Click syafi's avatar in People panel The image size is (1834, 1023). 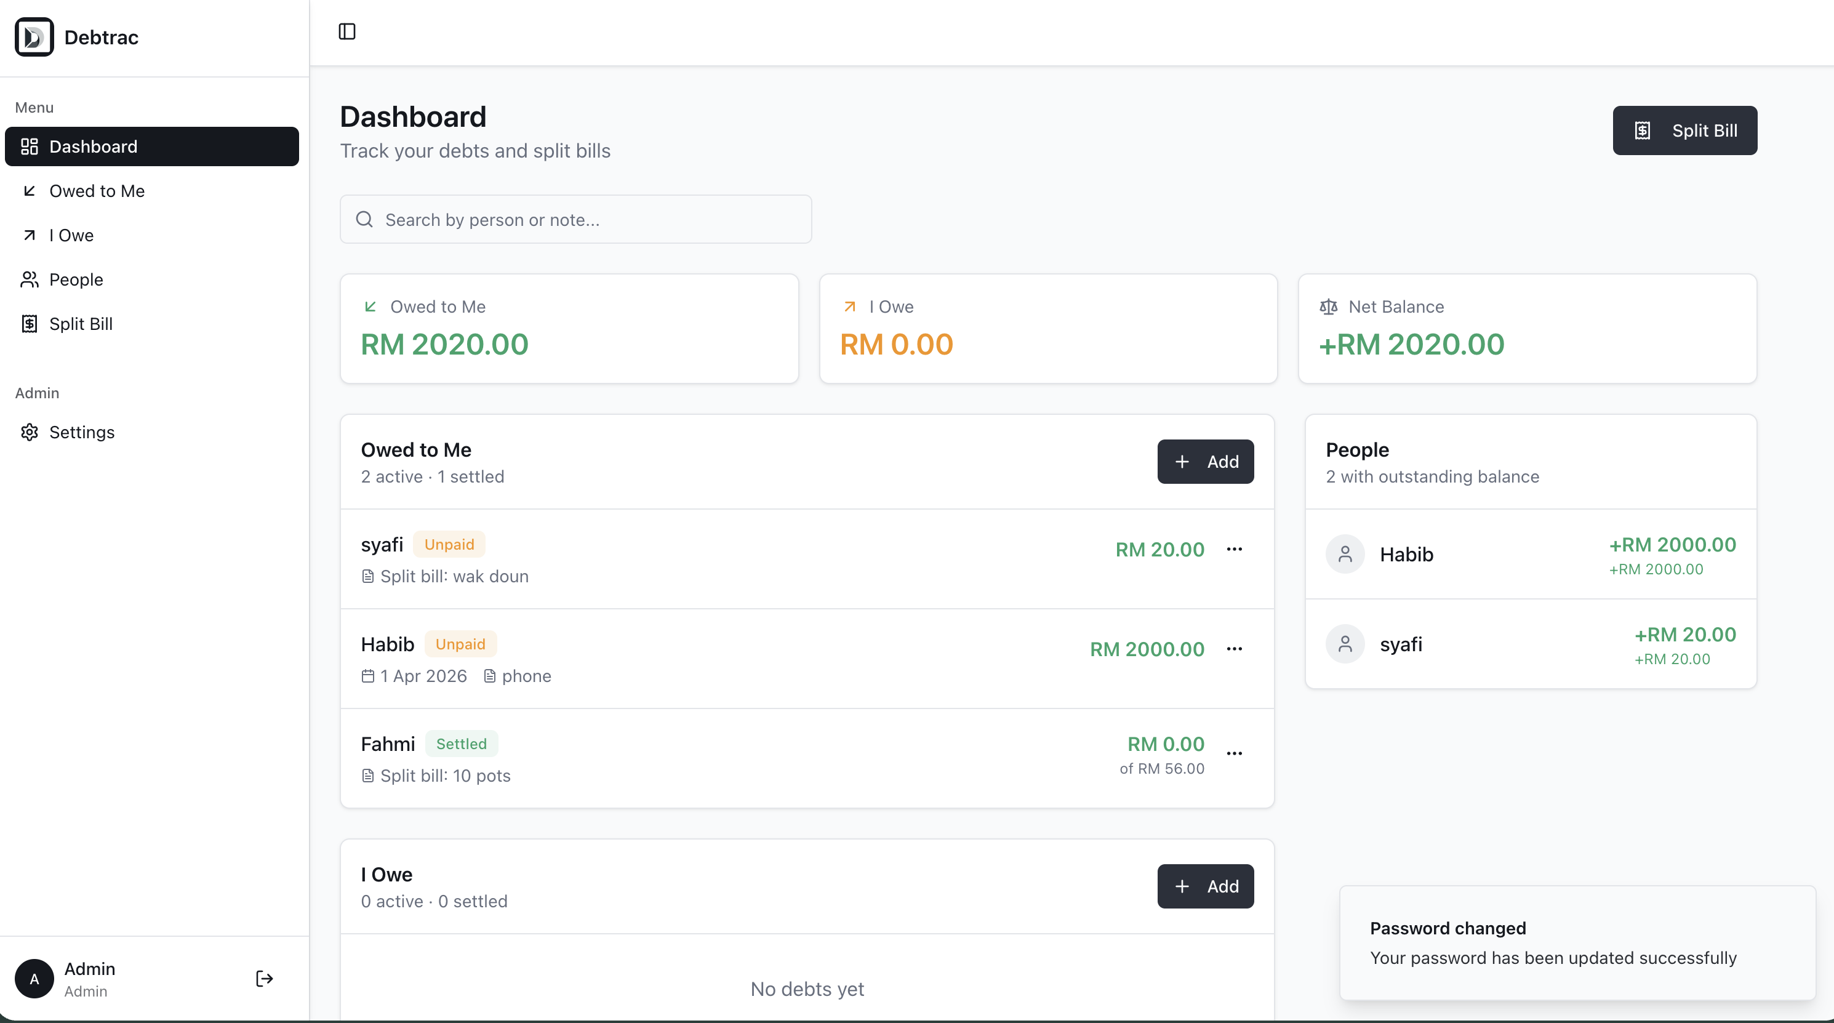point(1344,644)
